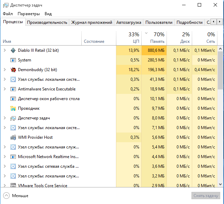Click the 280,5 МБ memory cell
The image size is (224, 204).
pyautogui.click(x=154, y=60)
